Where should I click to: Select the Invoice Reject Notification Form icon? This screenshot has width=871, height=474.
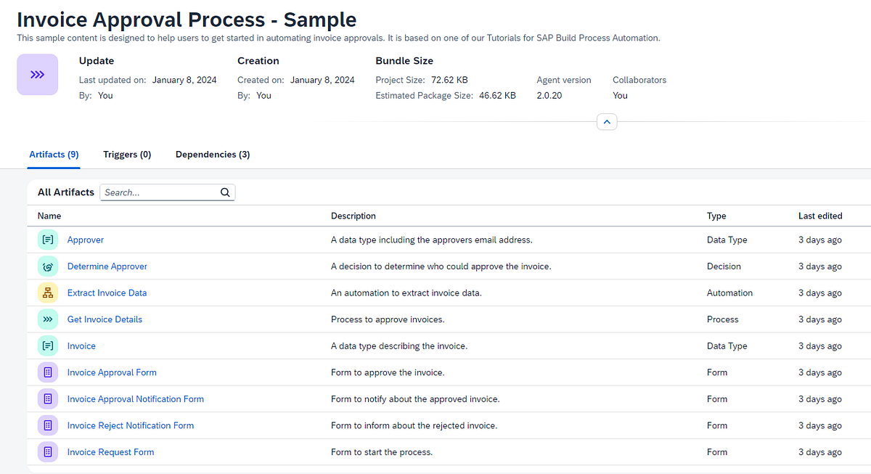[x=47, y=425]
